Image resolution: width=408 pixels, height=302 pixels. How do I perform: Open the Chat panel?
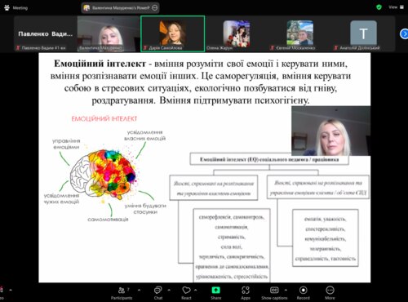(x=158, y=293)
